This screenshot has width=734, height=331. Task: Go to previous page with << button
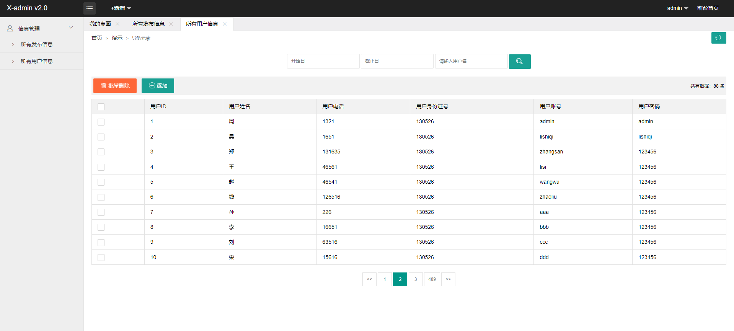(369, 279)
